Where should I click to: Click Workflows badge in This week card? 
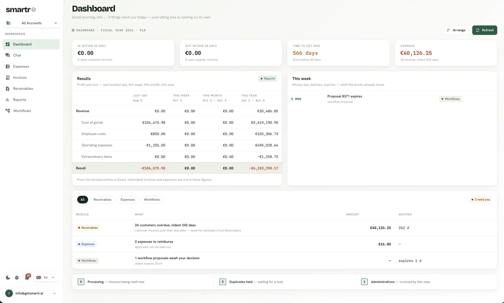tap(450, 99)
